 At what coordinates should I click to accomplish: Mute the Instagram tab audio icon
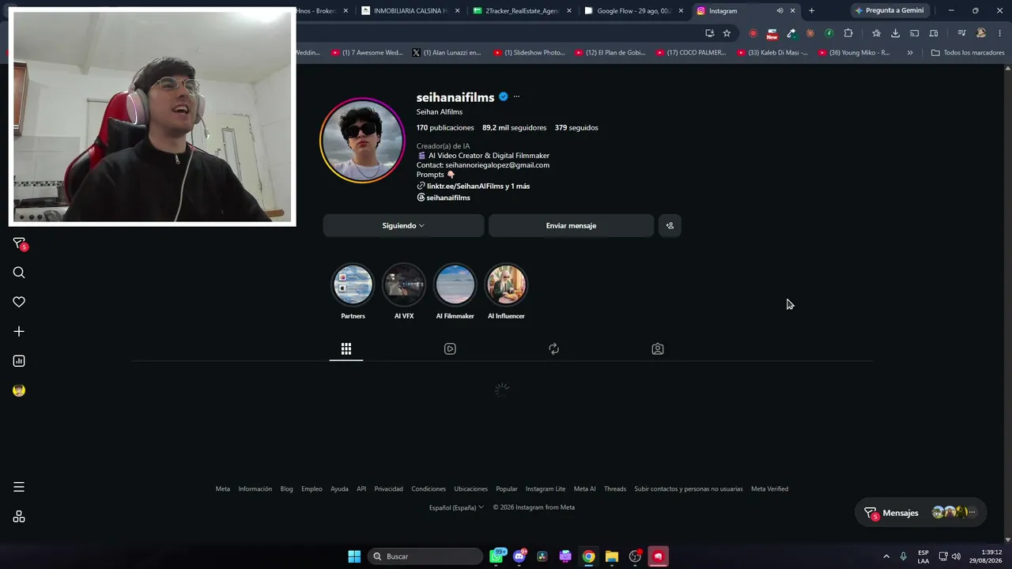coord(780,11)
